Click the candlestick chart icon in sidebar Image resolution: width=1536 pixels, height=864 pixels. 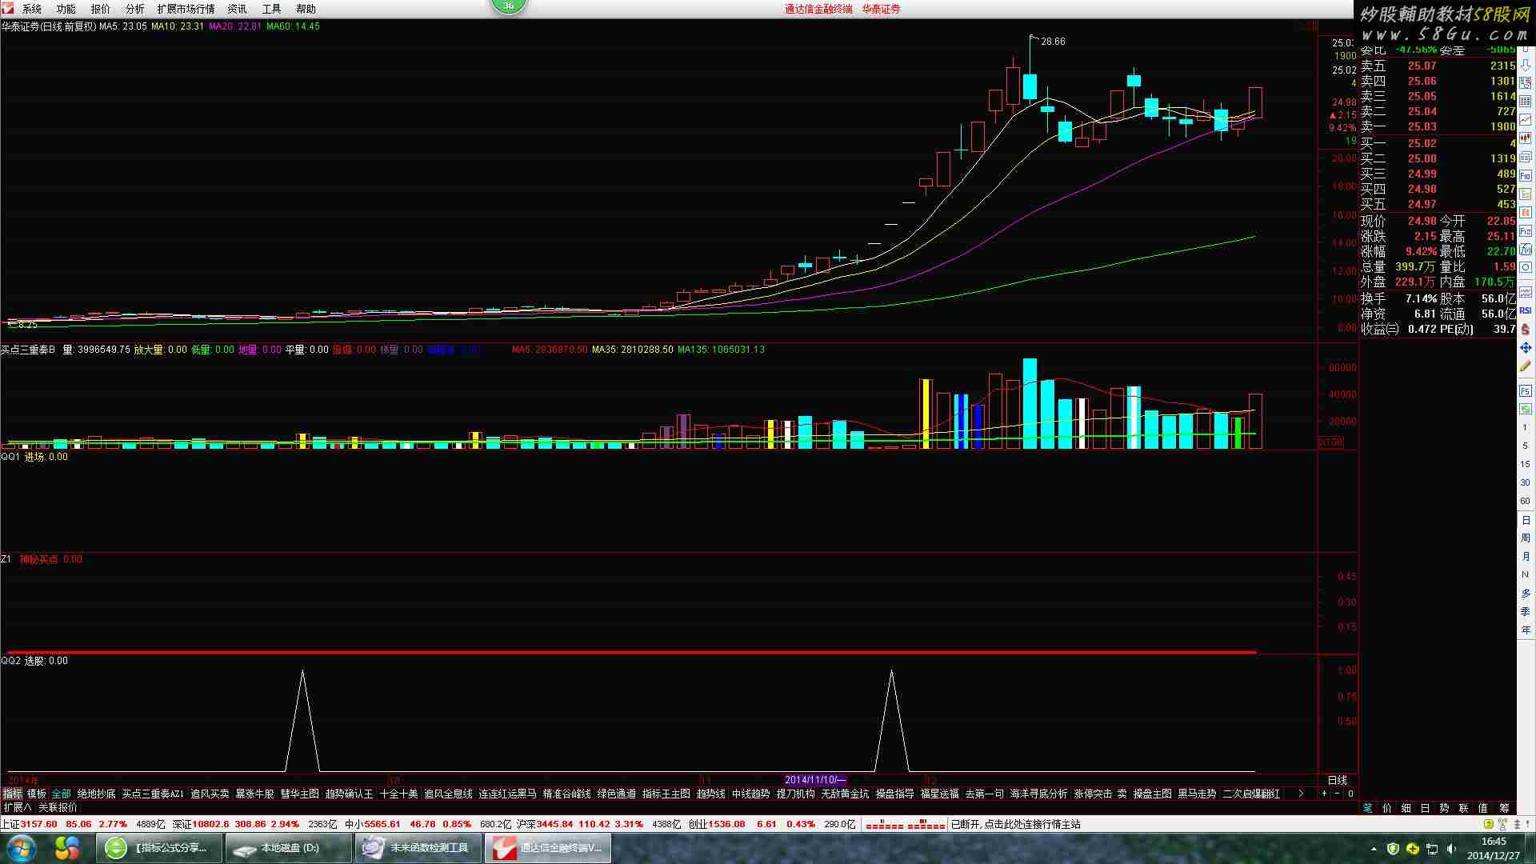pos(1525,138)
